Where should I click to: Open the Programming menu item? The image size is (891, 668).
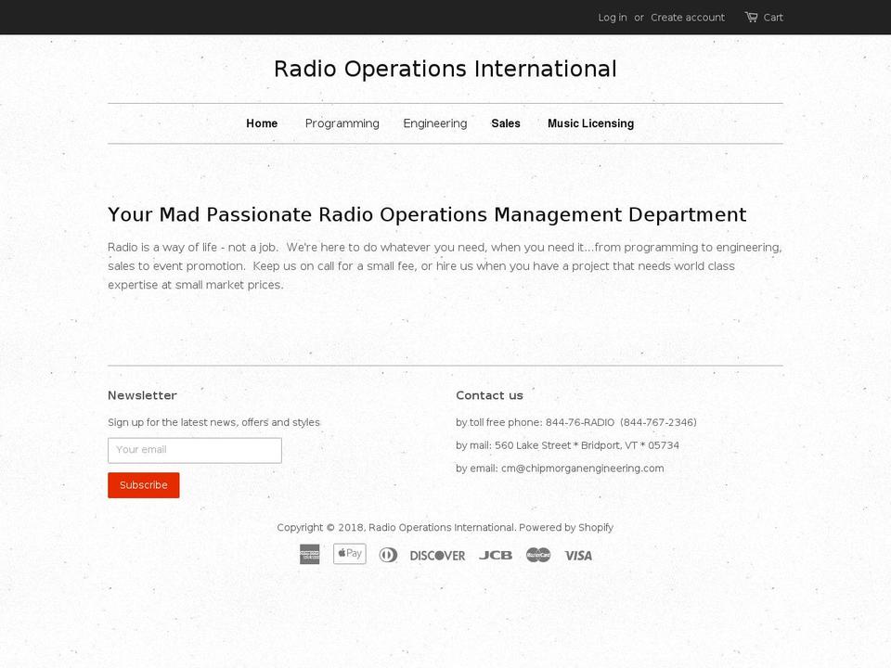point(342,123)
